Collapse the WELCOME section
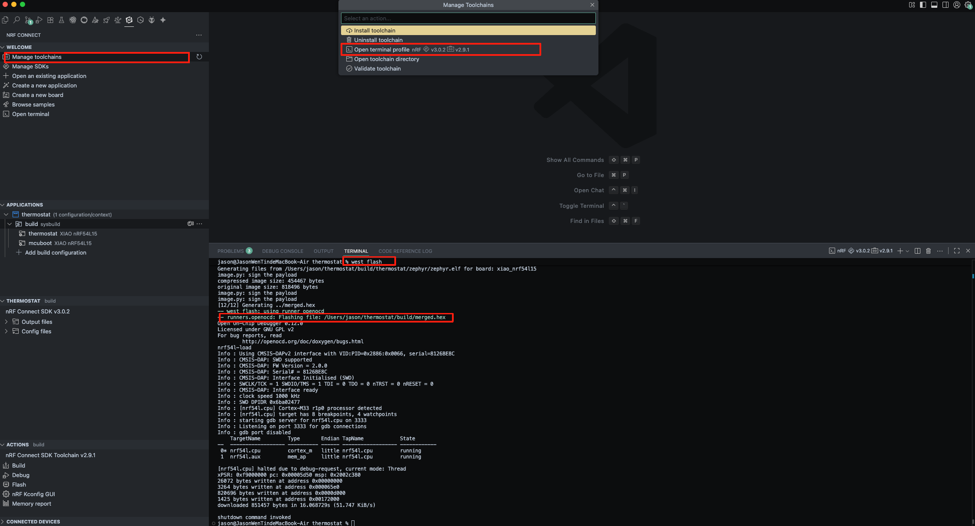Viewport: 975px width, 526px height. [3, 47]
